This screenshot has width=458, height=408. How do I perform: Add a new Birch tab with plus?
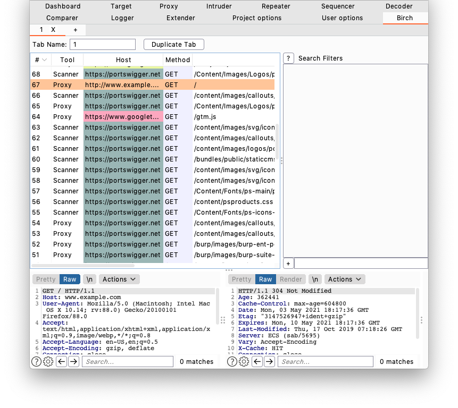click(76, 30)
